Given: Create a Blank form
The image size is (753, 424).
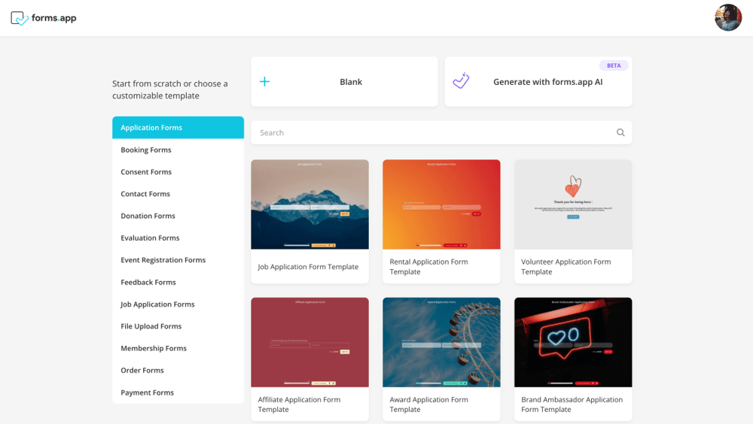Looking at the screenshot, I should 350,82.
